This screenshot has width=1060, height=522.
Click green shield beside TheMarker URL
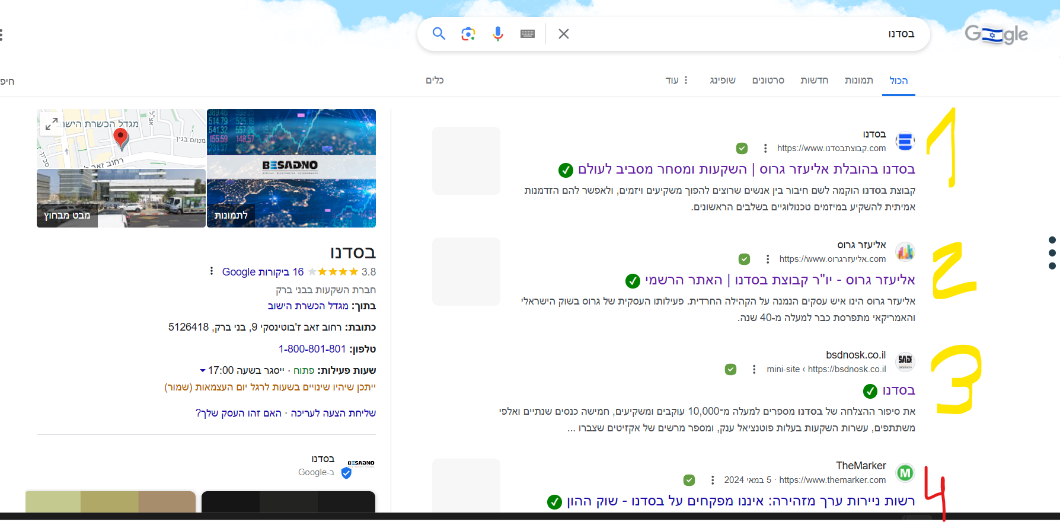click(689, 480)
